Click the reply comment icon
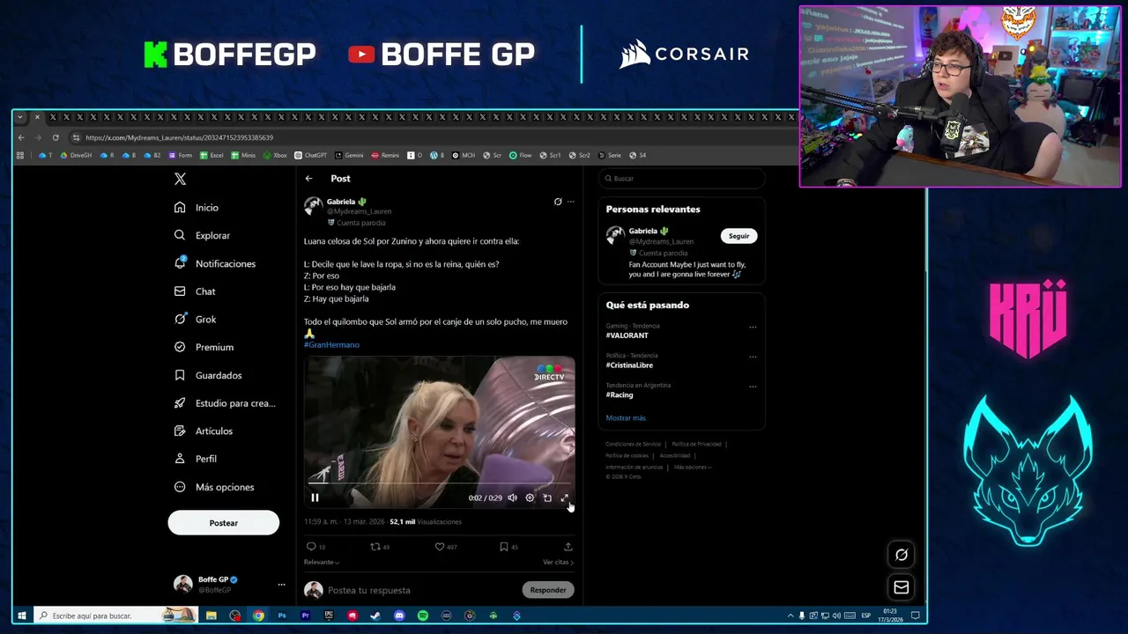1128x634 pixels. (311, 547)
